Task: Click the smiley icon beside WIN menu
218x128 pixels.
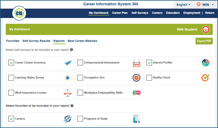Action: pyautogui.click(x=199, y=4)
